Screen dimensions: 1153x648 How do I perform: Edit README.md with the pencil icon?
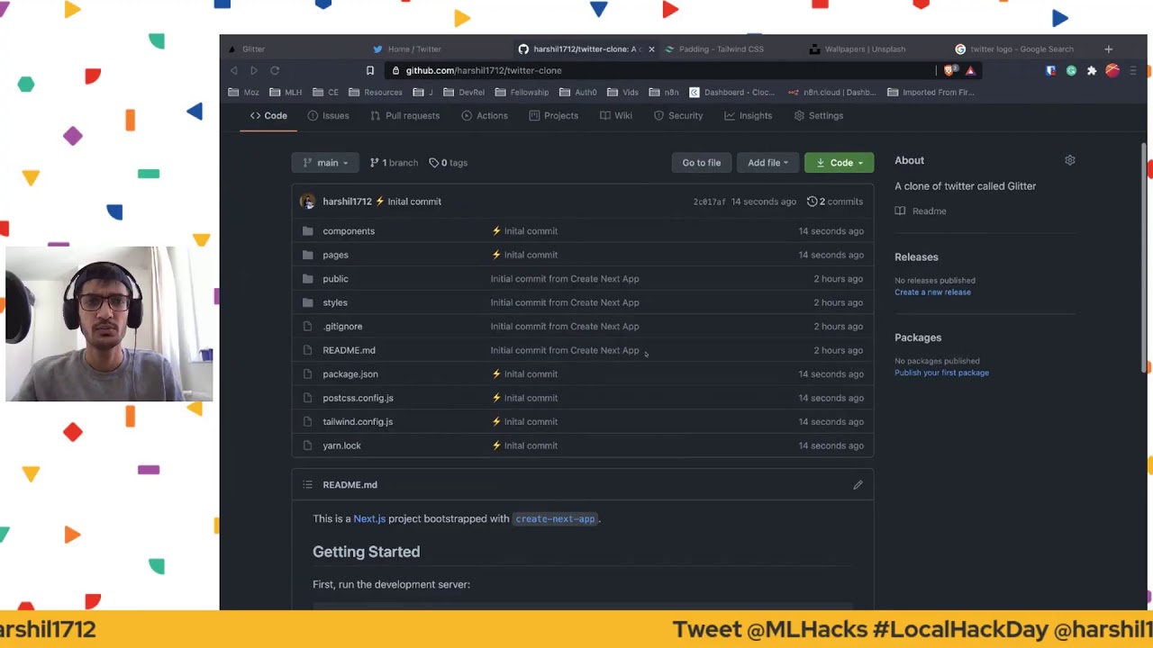858,485
